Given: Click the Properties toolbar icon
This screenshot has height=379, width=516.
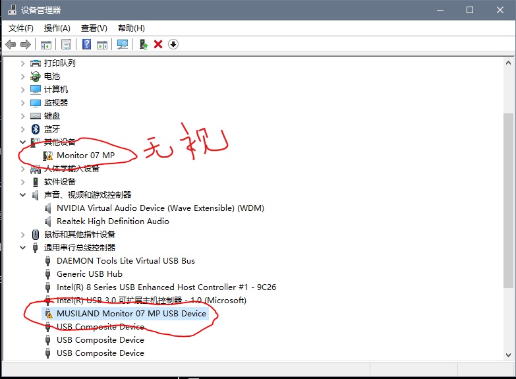Looking at the screenshot, I should point(66,44).
